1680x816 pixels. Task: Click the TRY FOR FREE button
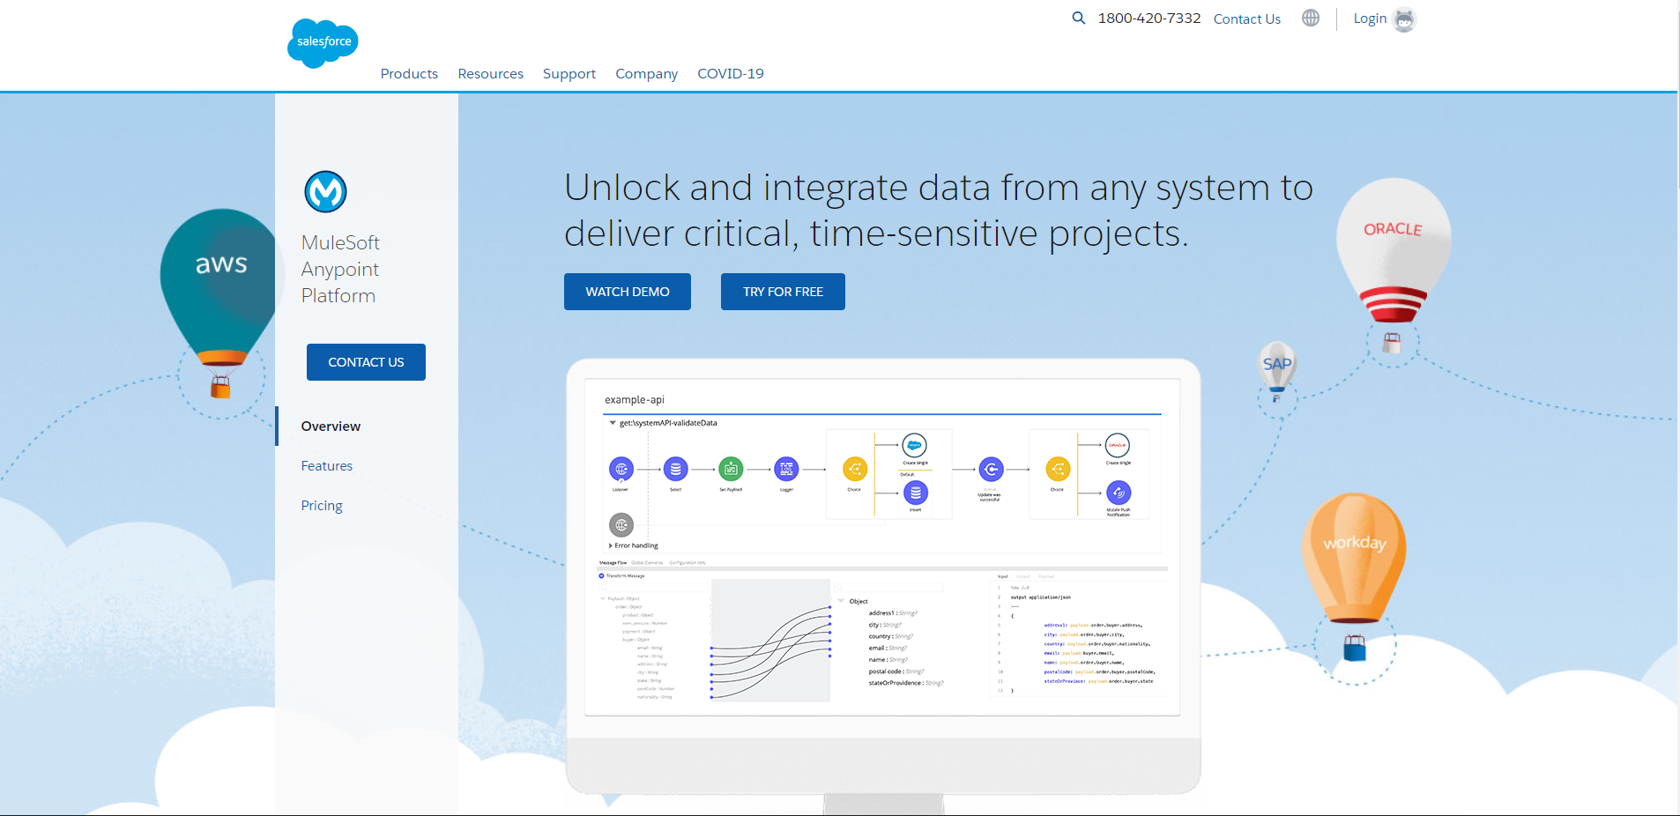[x=783, y=292]
